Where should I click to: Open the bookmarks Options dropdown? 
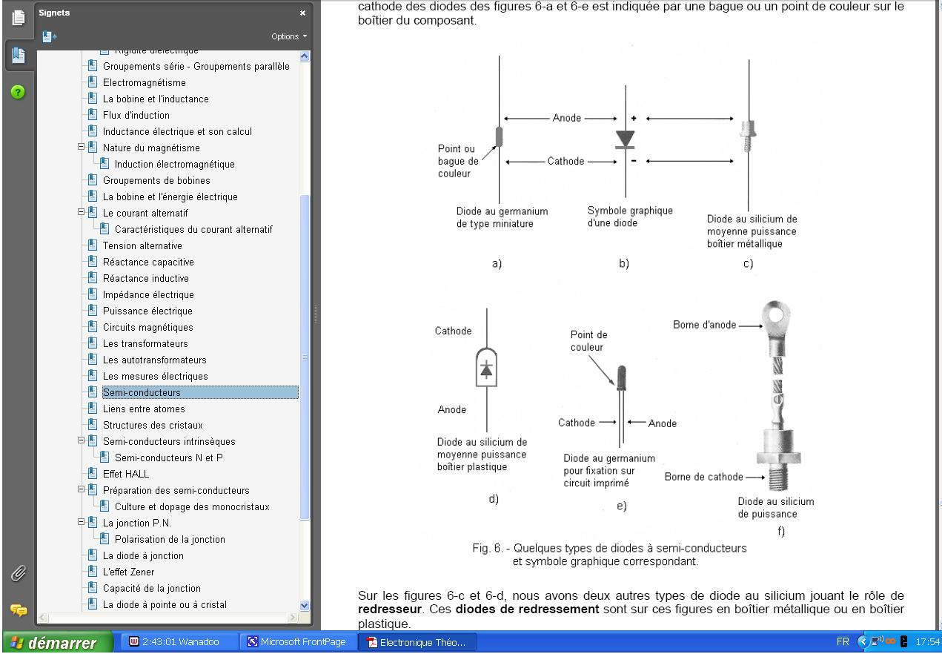(x=290, y=36)
